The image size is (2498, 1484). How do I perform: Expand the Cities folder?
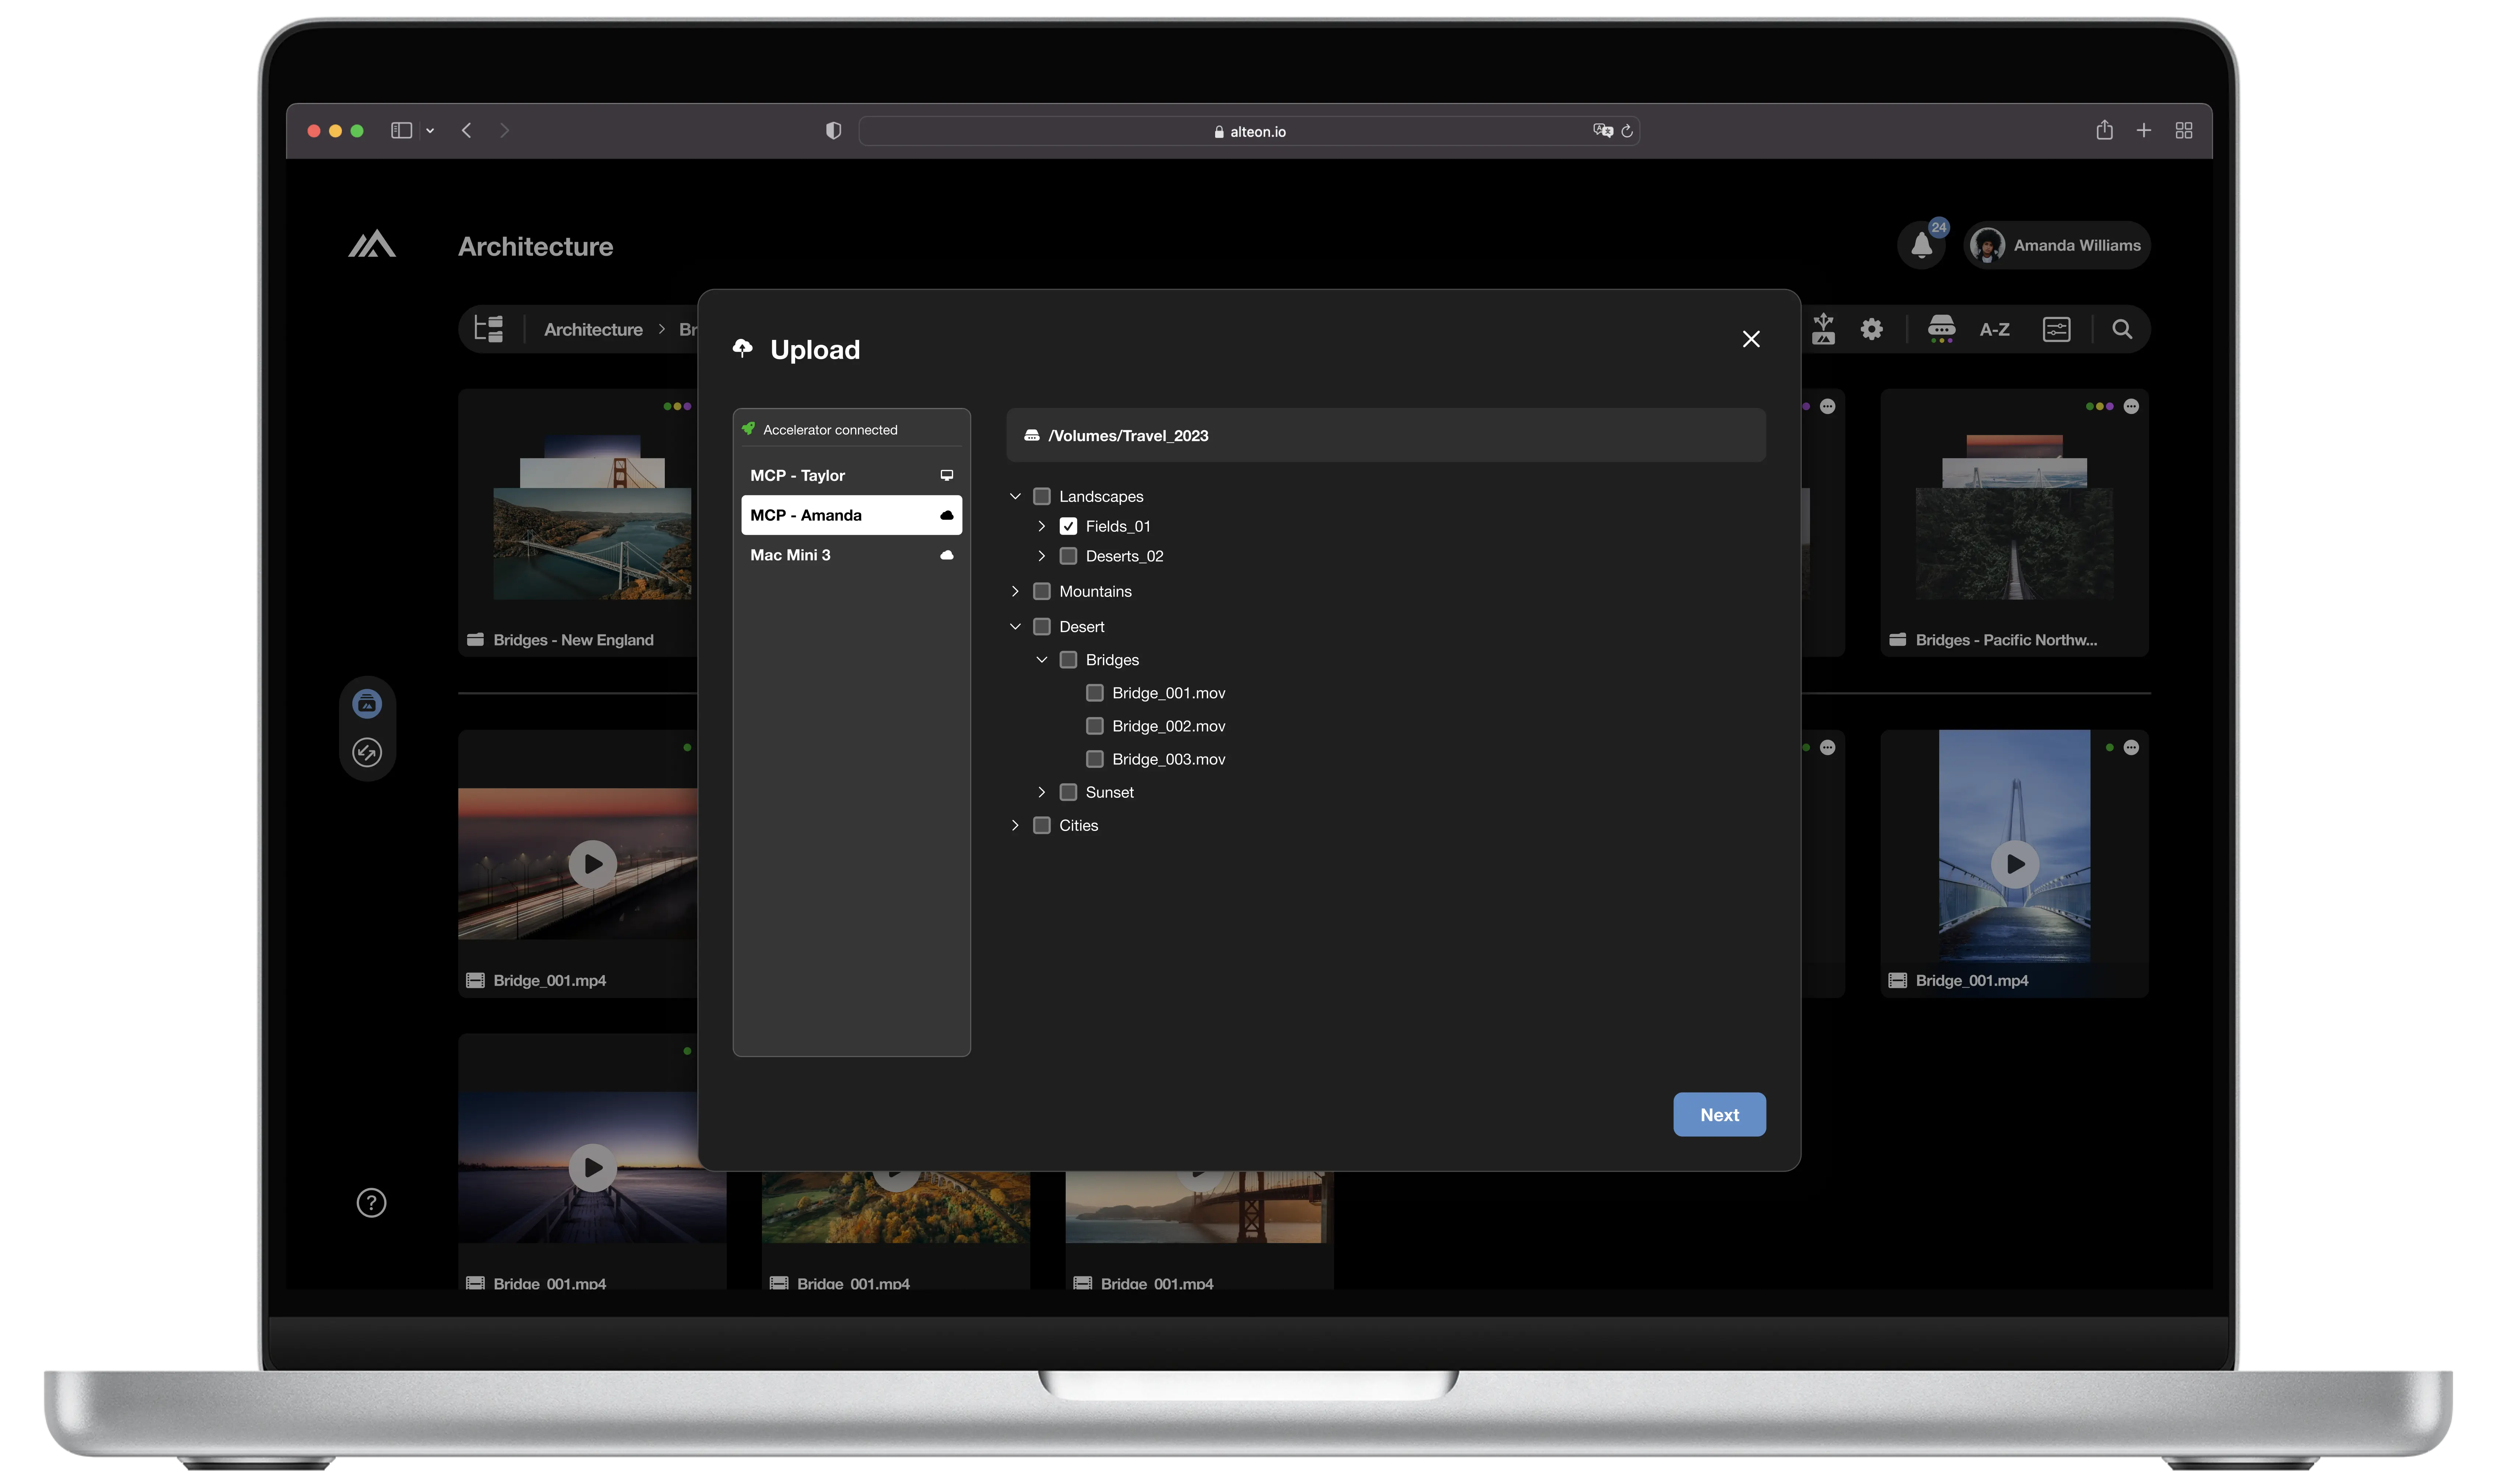click(x=1015, y=825)
